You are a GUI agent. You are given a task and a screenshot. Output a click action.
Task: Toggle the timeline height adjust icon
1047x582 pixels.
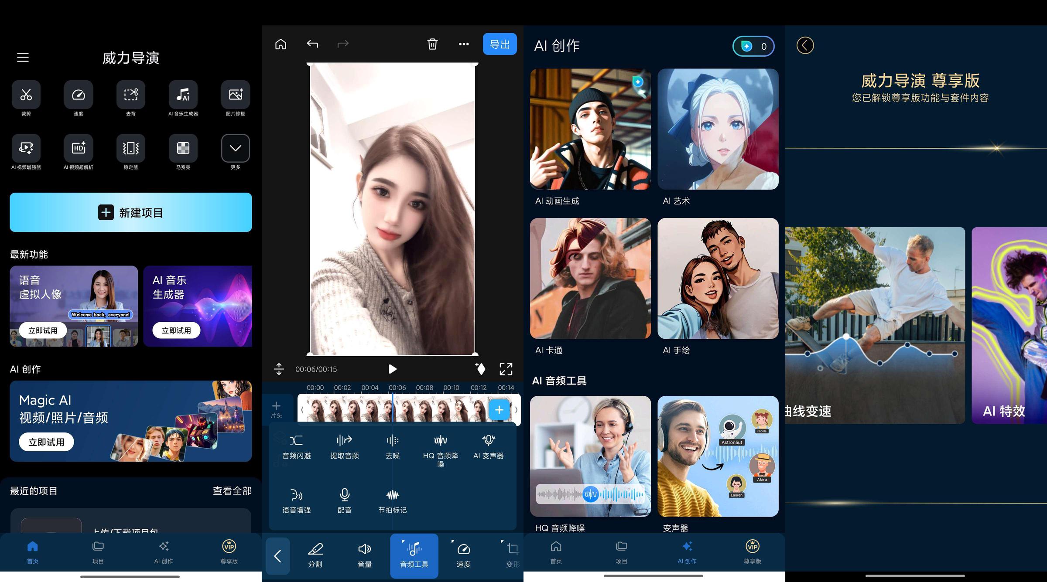click(x=279, y=369)
